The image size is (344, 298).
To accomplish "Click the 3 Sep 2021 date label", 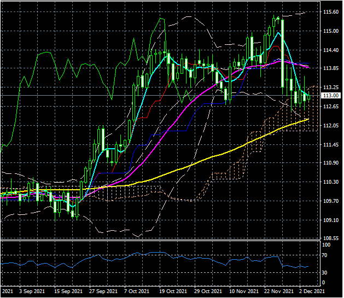I will click(32, 291).
